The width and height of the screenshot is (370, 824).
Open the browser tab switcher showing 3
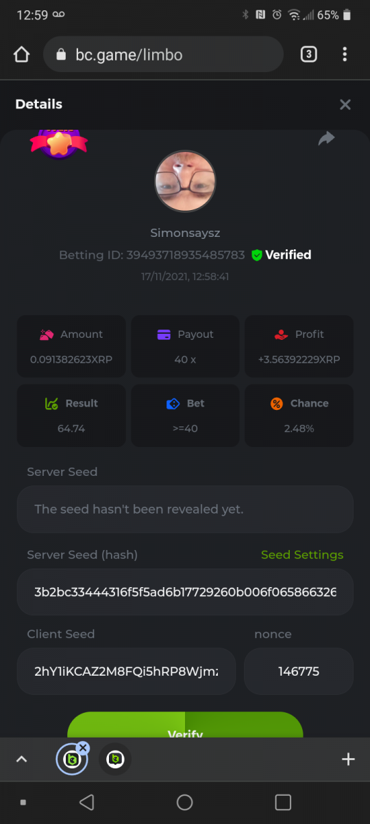(x=309, y=54)
